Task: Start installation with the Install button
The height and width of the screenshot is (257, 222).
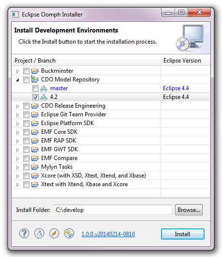Action: (183, 234)
